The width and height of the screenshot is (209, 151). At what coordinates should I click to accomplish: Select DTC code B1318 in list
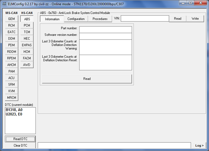click(x=14, y=110)
